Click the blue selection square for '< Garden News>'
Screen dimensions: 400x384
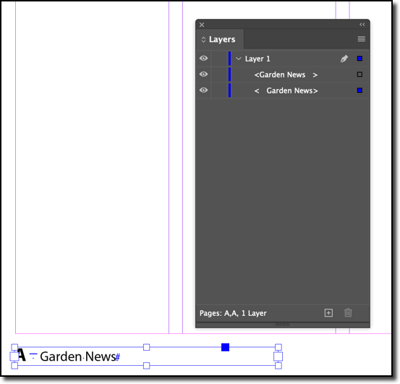point(359,90)
